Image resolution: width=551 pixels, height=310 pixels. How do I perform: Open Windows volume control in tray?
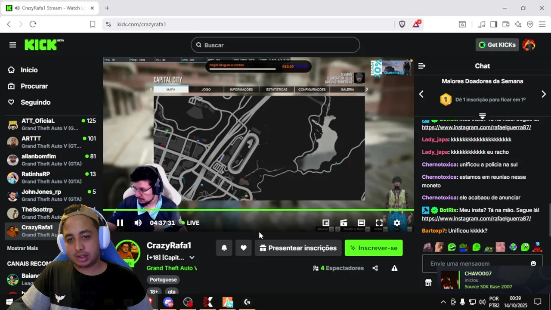pyautogui.click(x=482, y=302)
